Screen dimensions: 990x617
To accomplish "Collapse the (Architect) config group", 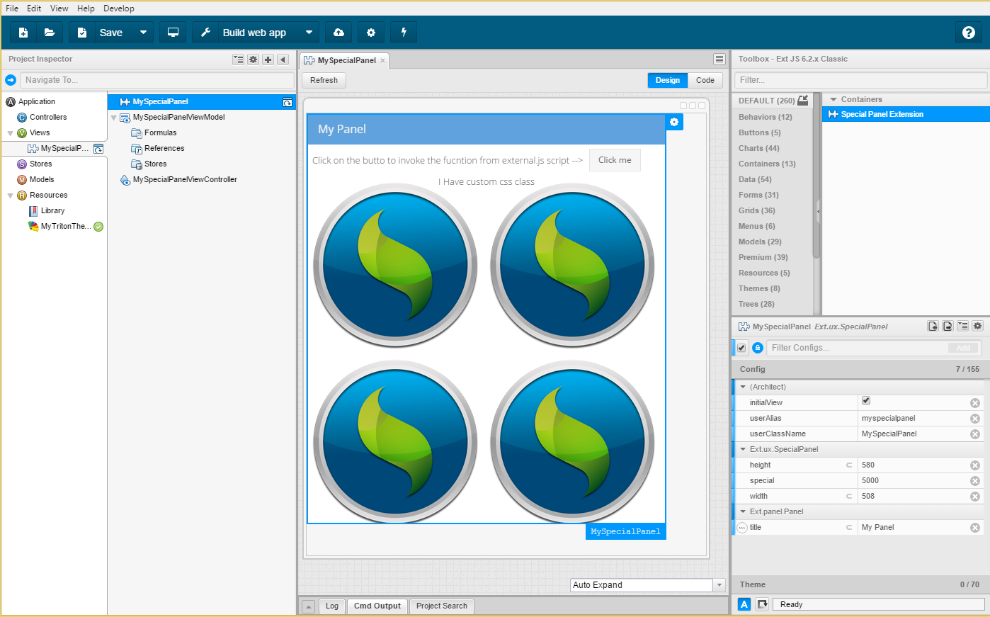I will pos(743,387).
